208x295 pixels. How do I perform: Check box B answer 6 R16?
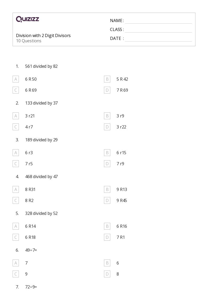pos(107,226)
